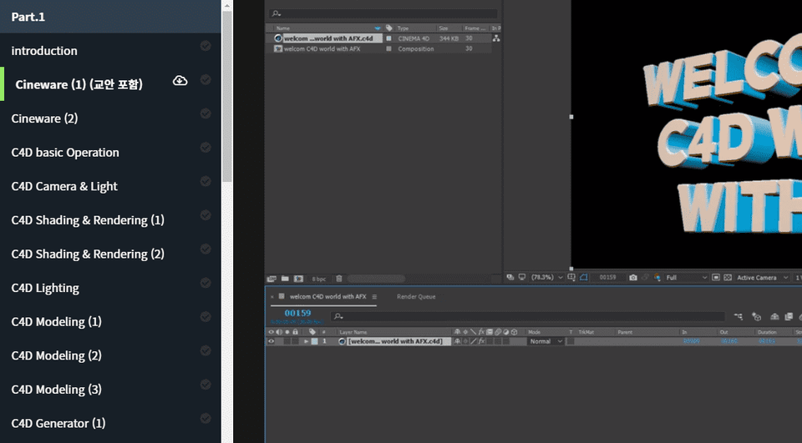This screenshot has height=443, width=802.
Task: Delete selected project item with trash icon
Action: click(338, 279)
